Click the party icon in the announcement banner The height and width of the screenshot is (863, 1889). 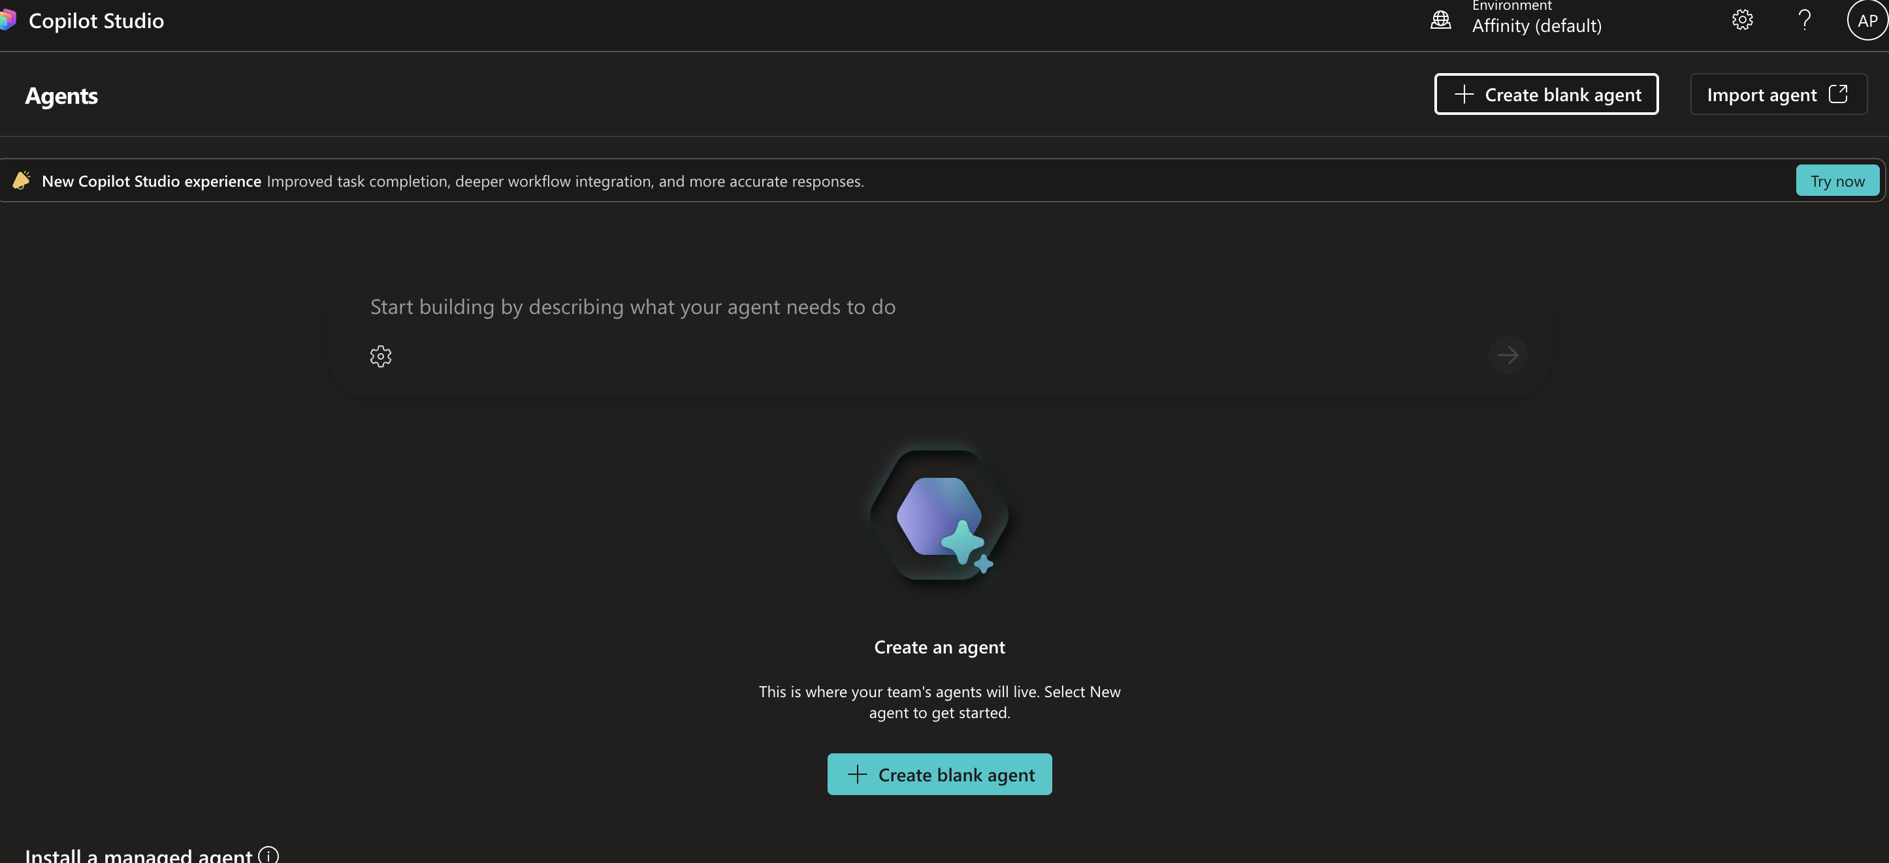tap(22, 180)
